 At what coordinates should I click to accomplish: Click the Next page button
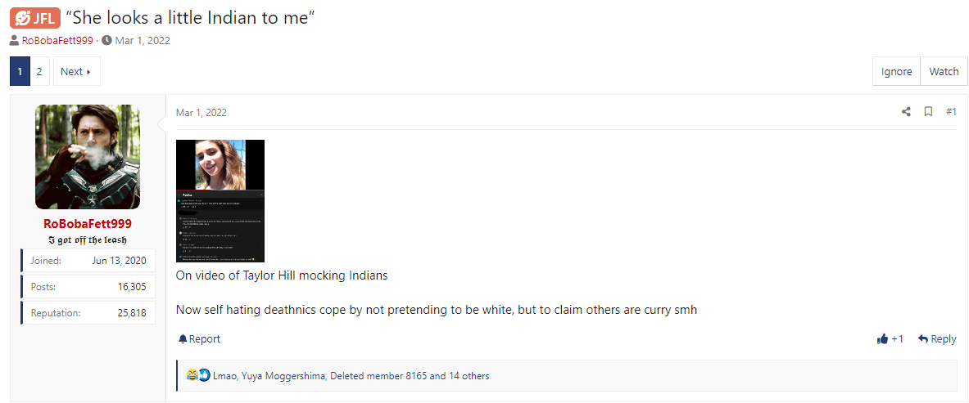(76, 72)
